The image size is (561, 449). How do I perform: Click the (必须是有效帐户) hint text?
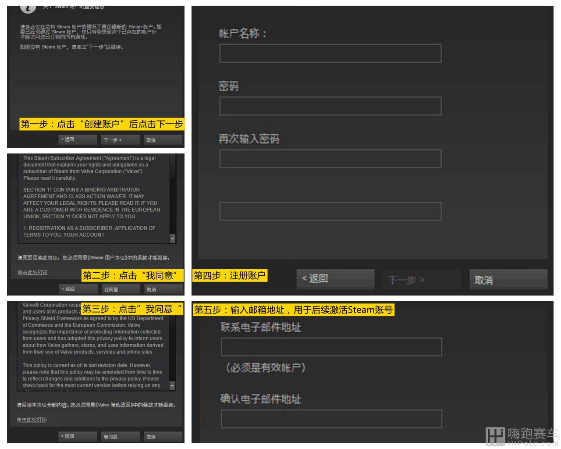pos(266,367)
